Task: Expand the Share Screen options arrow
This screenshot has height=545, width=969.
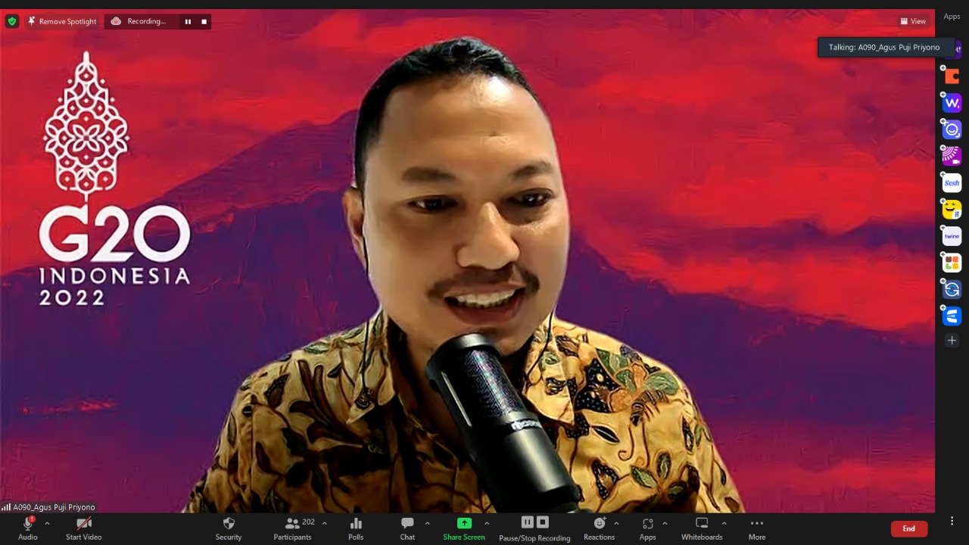Action: pyautogui.click(x=487, y=523)
